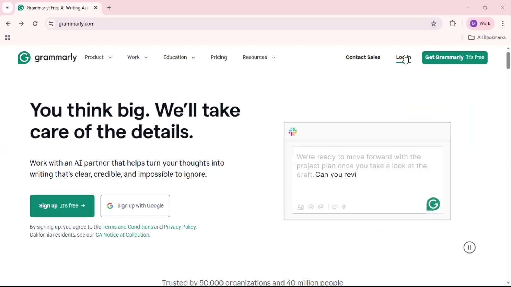Screen dimensions: 511x287
Task: Click Sign up with Google button
Action: click(x=135, y=206)
